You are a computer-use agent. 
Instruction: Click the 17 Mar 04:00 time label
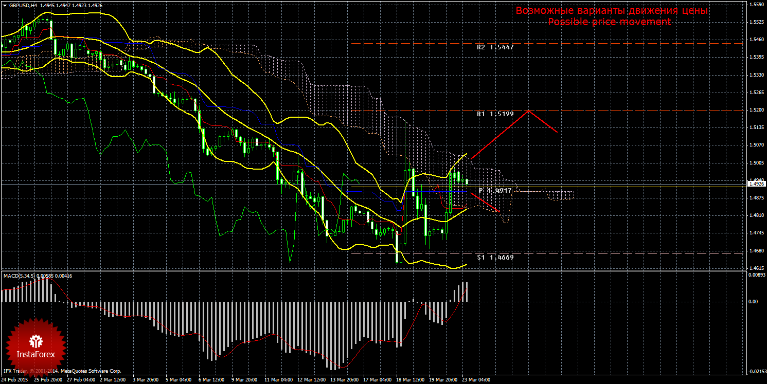(x=379, y=380)
